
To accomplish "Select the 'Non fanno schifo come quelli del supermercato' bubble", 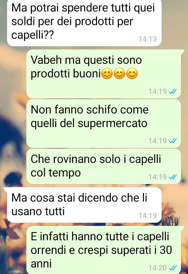I will pyautogui.click(x=104, y=123).
